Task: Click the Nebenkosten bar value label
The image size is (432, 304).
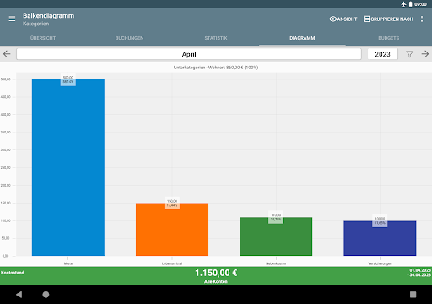Action: point(276,217)
